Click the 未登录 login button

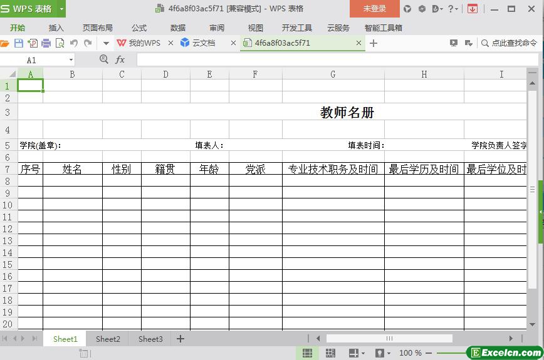click(x=375, y=9)
